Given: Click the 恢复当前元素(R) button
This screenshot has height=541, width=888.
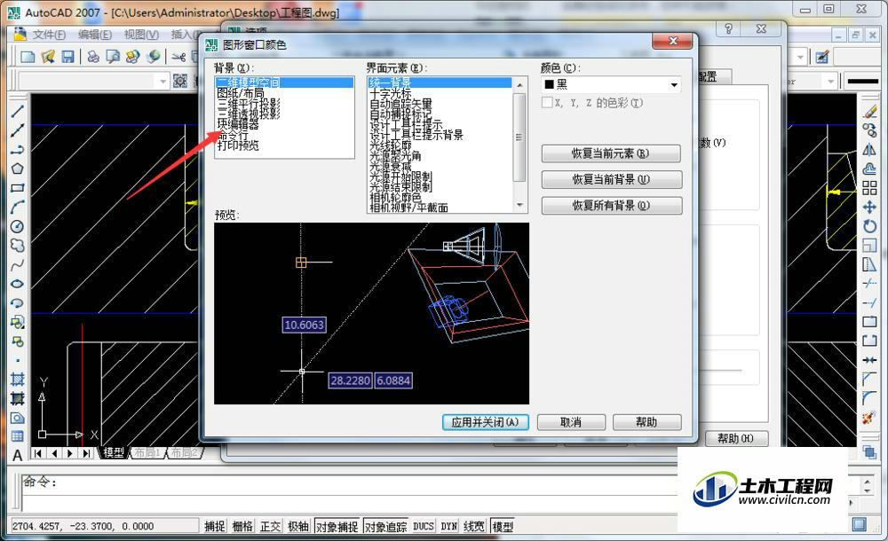Looking at the screenshot, I should [x=611, y=153].
